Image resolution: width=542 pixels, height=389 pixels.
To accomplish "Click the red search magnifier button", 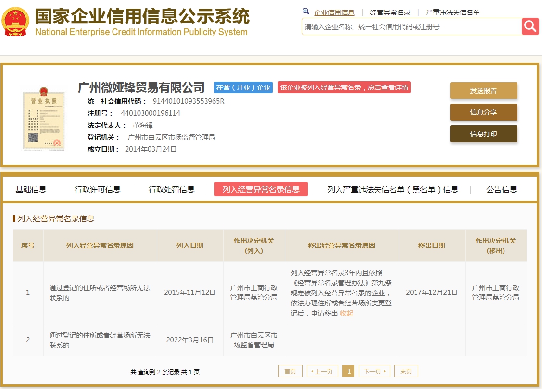I will pos(530,26).
